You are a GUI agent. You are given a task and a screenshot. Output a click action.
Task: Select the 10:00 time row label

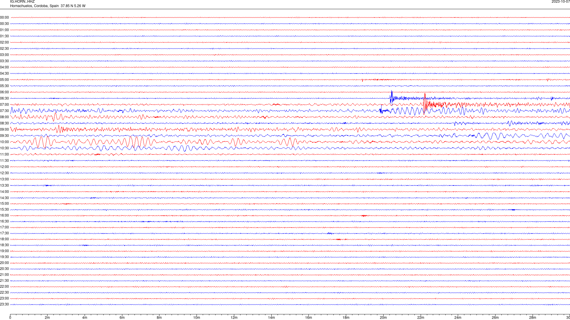4,142
